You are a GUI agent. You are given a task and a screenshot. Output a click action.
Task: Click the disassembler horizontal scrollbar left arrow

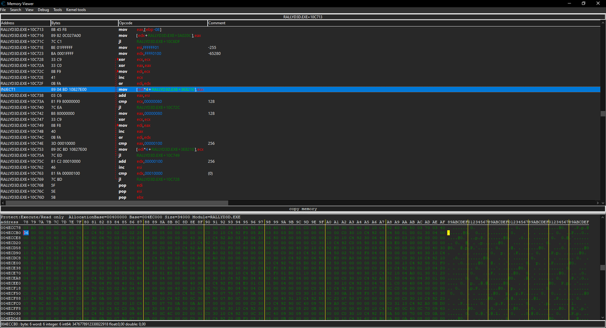3,202
